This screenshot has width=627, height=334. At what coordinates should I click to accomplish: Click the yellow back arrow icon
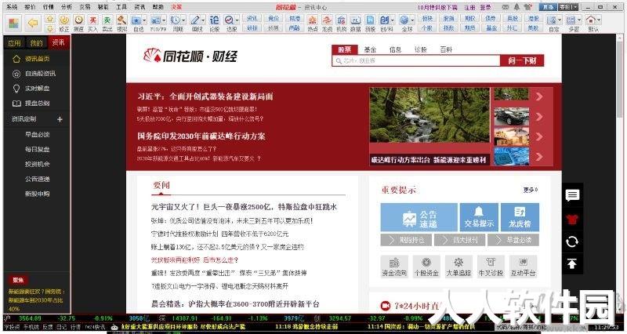pos(33,24)
